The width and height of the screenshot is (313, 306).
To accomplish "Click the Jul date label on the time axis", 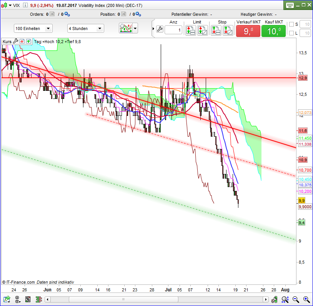I will tap(168, 289).
